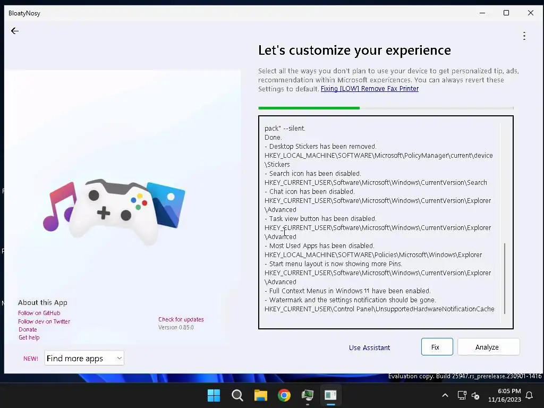
Task: Click the 'Done.' log line
Action: pos(273,138)
